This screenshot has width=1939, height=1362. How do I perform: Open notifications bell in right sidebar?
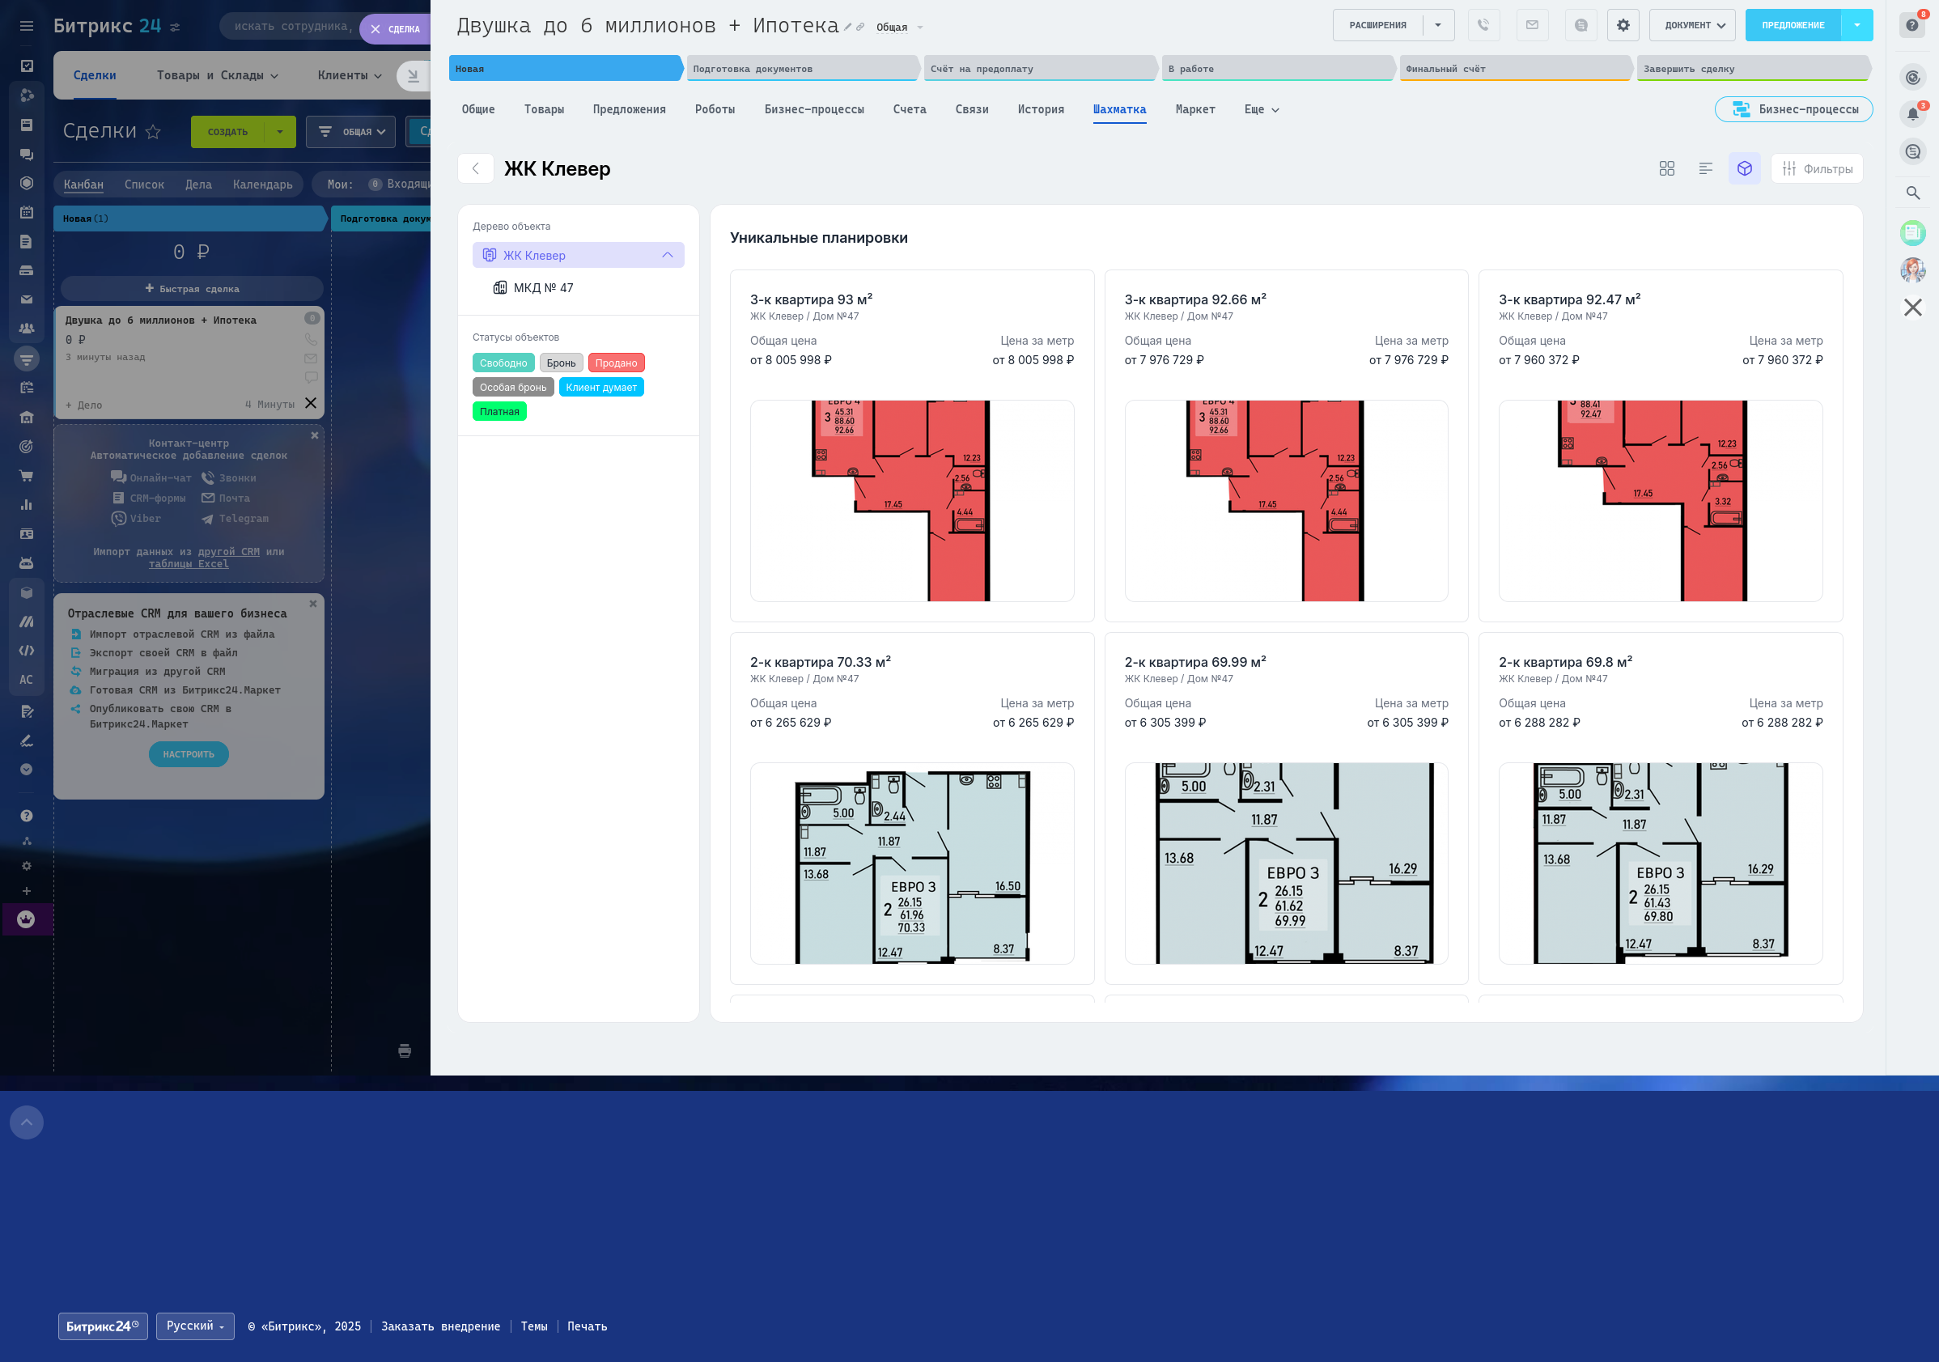point(1913,114)
